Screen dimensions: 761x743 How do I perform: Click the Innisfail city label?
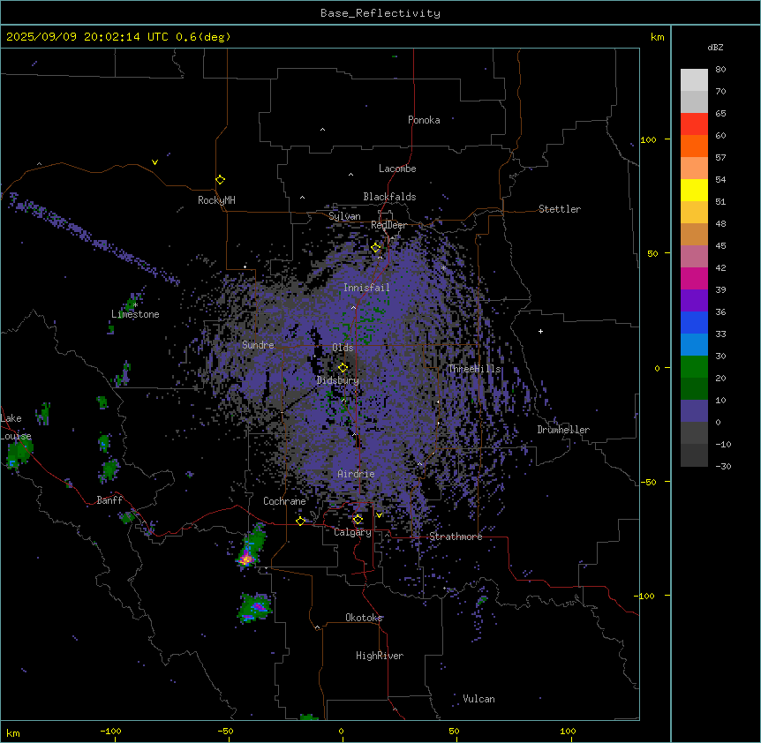pyautogui.click(x=366, y=288)
